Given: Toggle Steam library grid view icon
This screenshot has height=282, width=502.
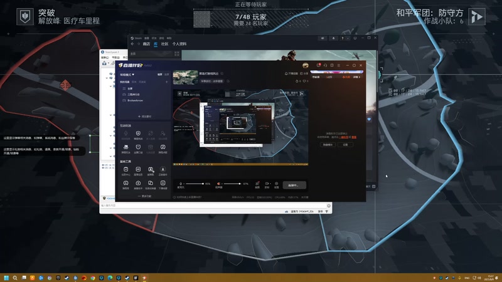Looking at the screenshot, I should pyautogui.click(x=177, y=54).
